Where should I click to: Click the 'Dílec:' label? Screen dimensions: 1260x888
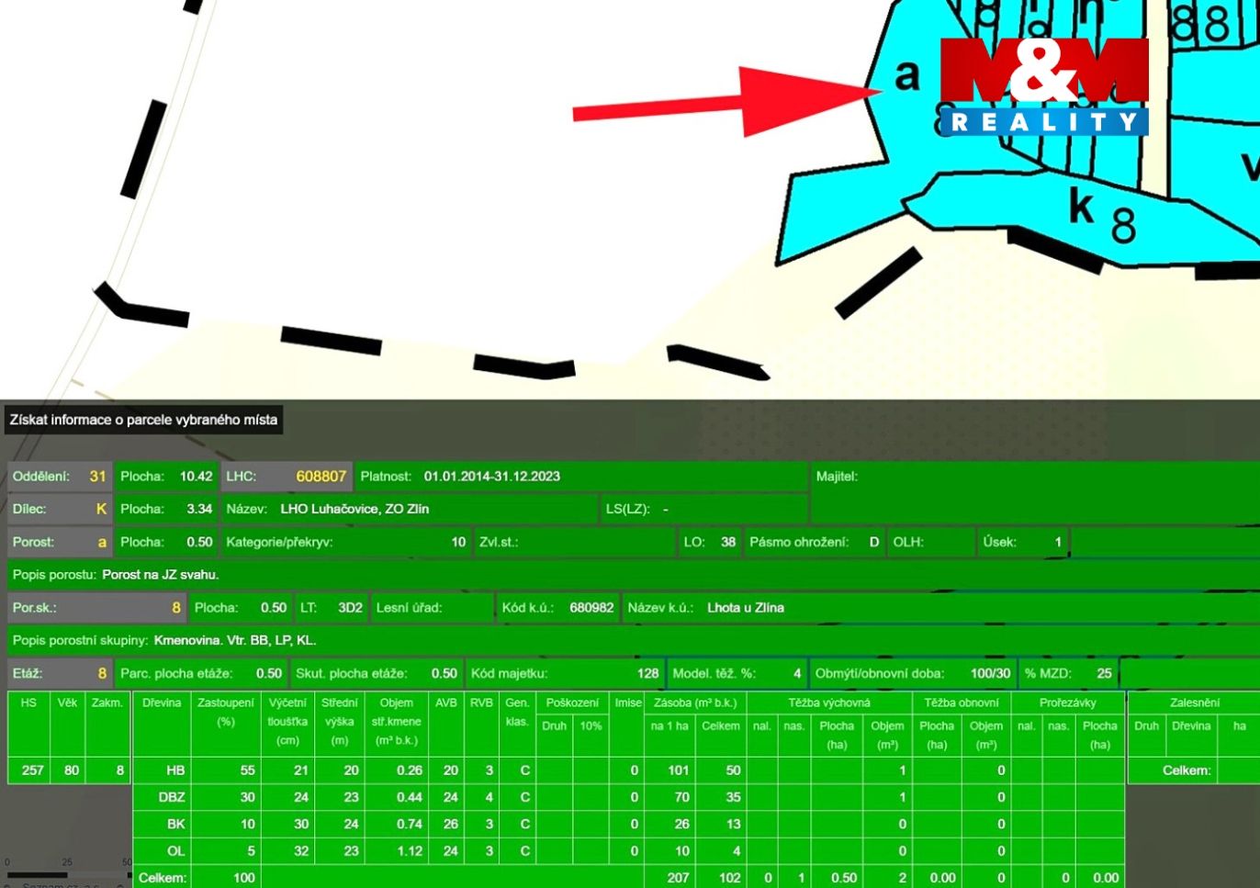tap(29, 509)
